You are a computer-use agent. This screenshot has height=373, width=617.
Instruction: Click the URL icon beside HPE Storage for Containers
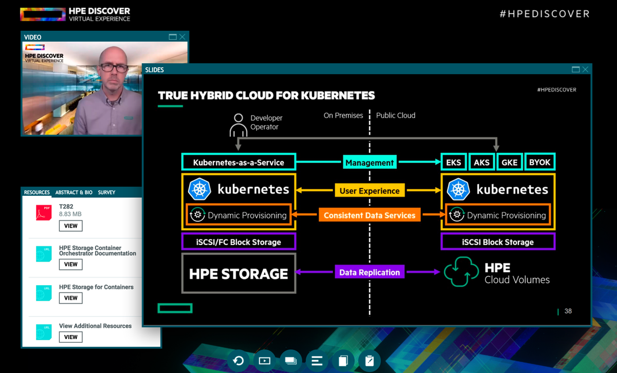click(x=44, y=293)
